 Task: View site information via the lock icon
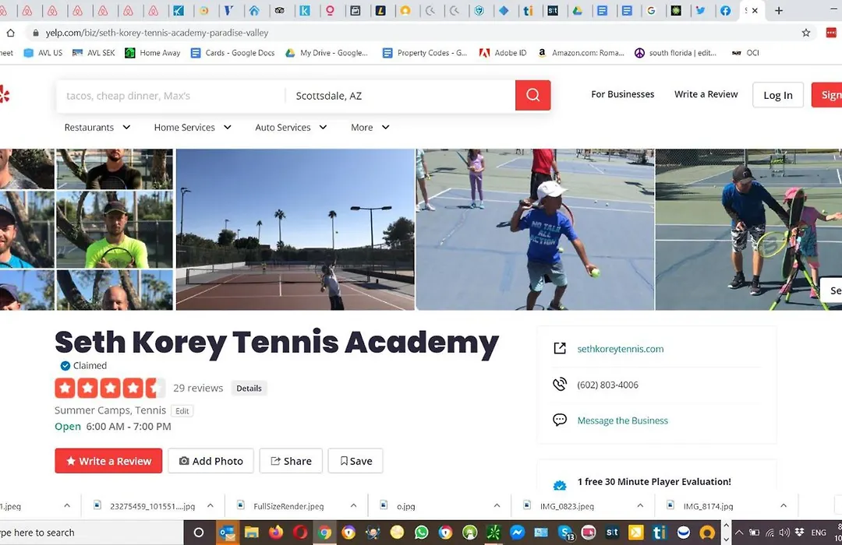[35, 33]
